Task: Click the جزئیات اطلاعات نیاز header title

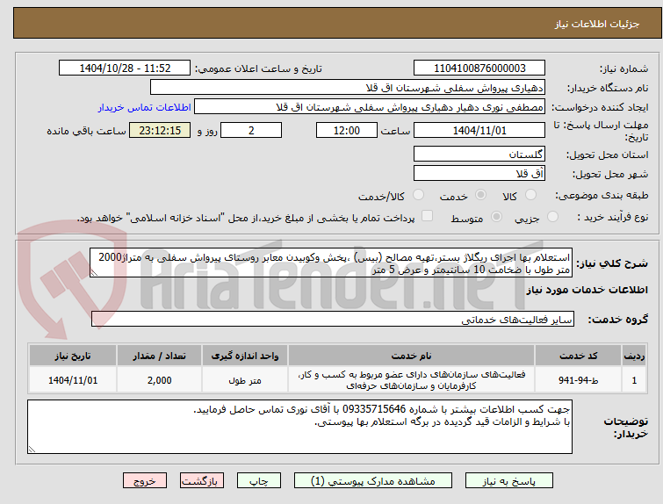Action: click(x=597, y=24)
